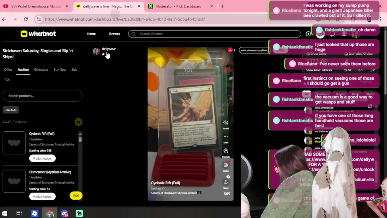Click the whatnot.com/live share link box
Screen dimensions: 387x218
pyautogui.click(x=254, y=50)
